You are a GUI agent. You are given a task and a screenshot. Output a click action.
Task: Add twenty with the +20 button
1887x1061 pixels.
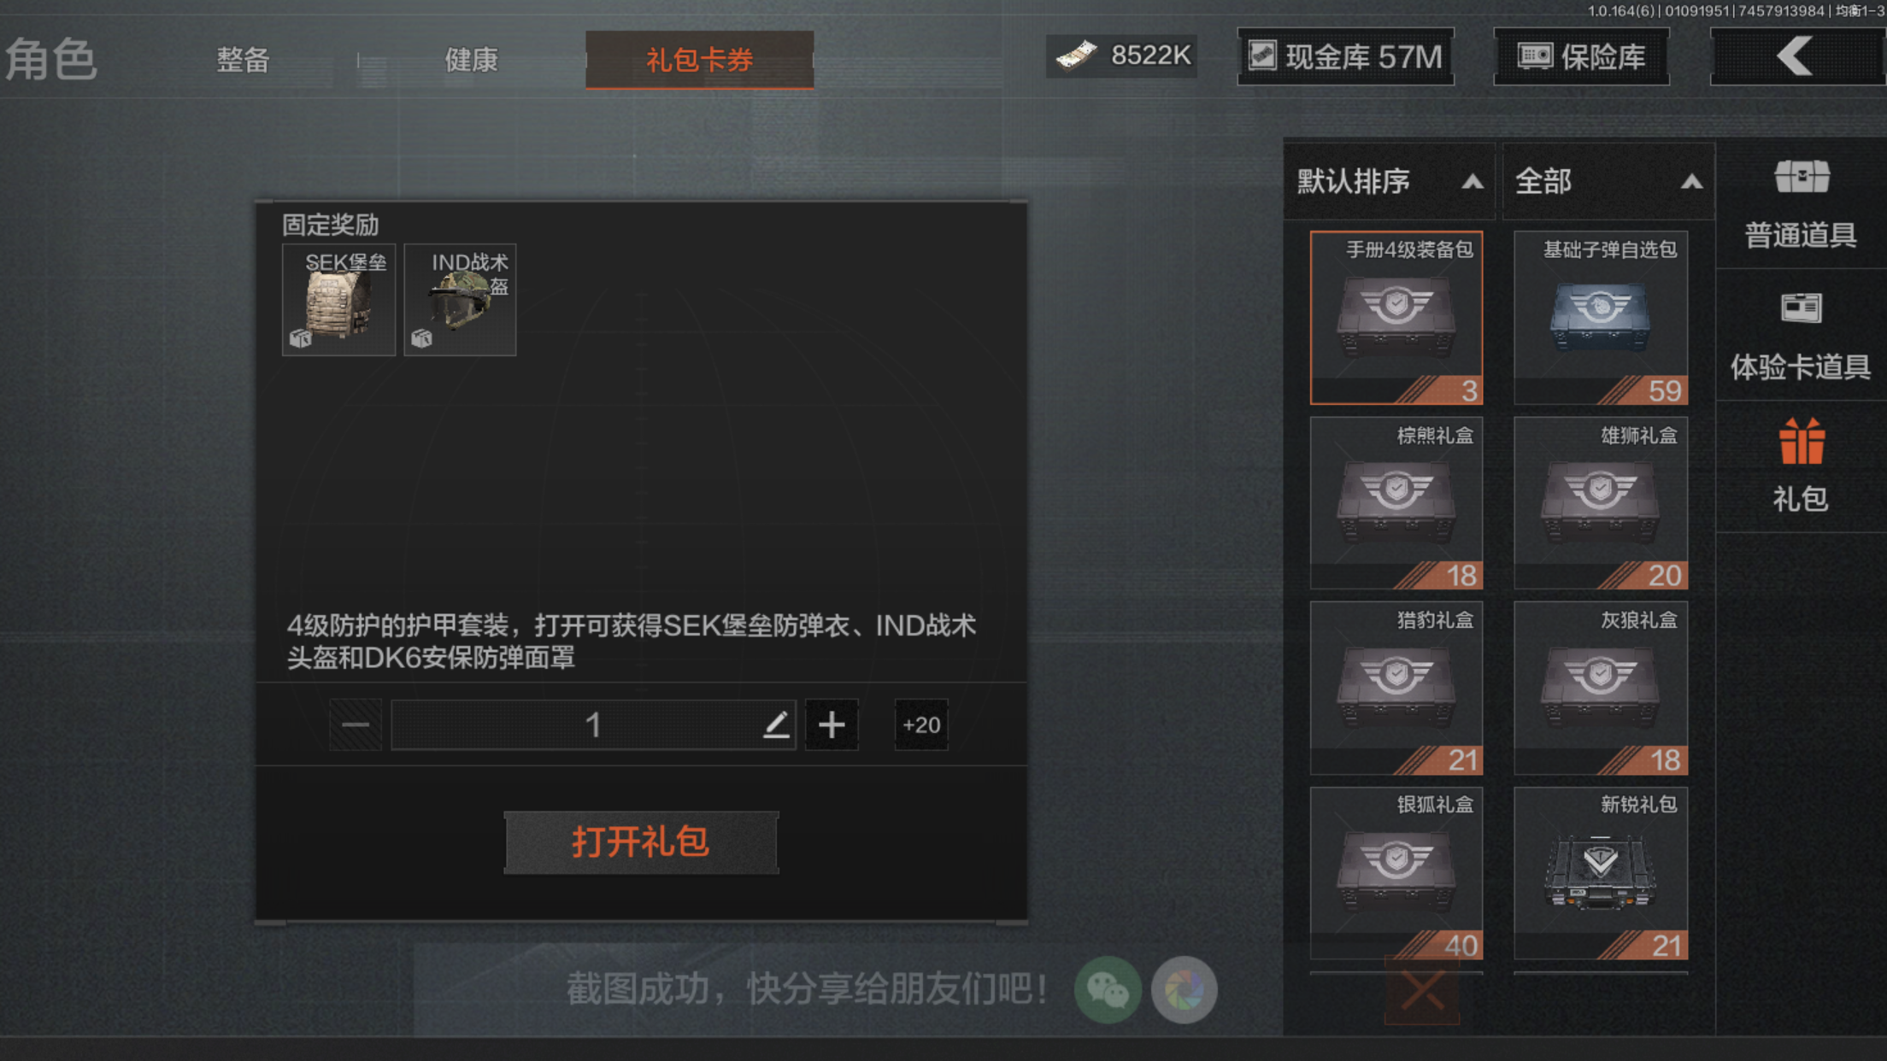click(921, 724)
